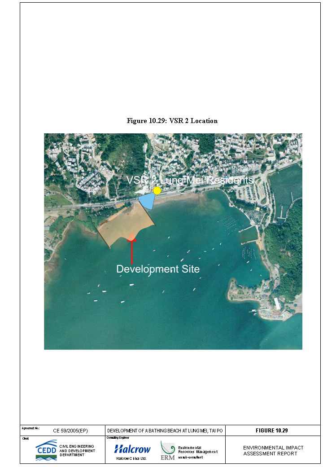Click the 'Consulting Engineer' field label
The height and width of the screenshot is (467, 323).
118,437
